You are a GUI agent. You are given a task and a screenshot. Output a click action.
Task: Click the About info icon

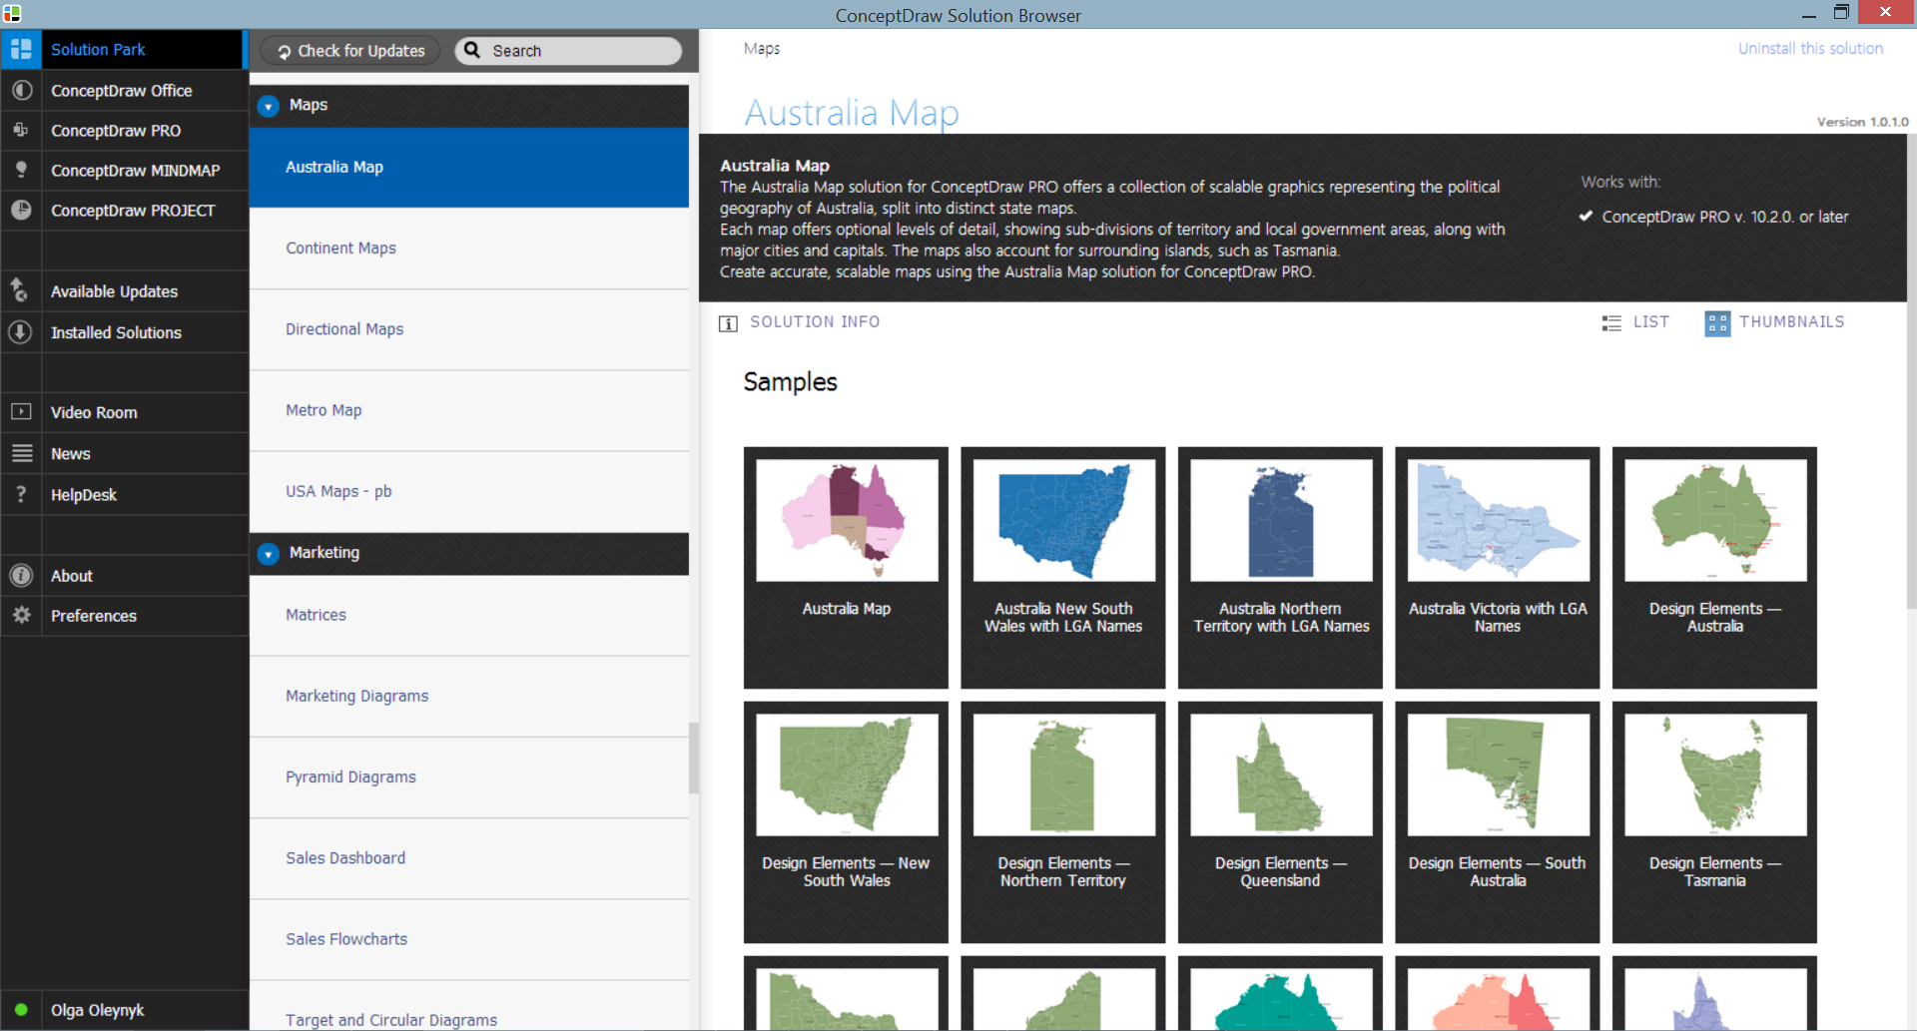click(x=21, y=575)
